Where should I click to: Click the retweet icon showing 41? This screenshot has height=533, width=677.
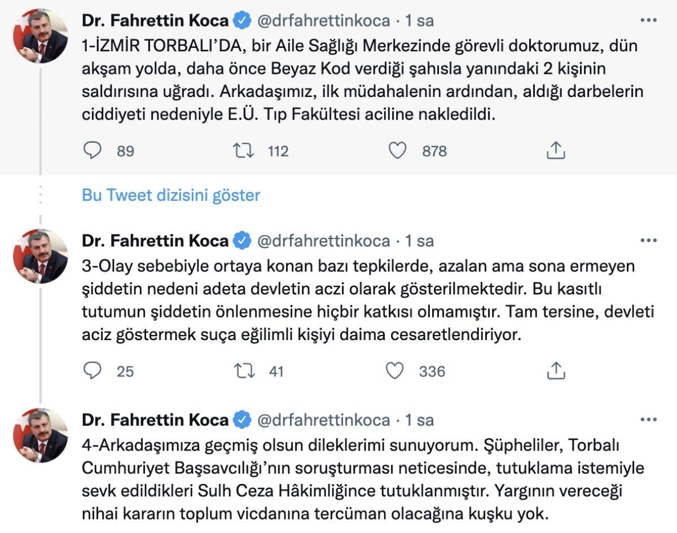pyautogui.click(x=245, y=371)
